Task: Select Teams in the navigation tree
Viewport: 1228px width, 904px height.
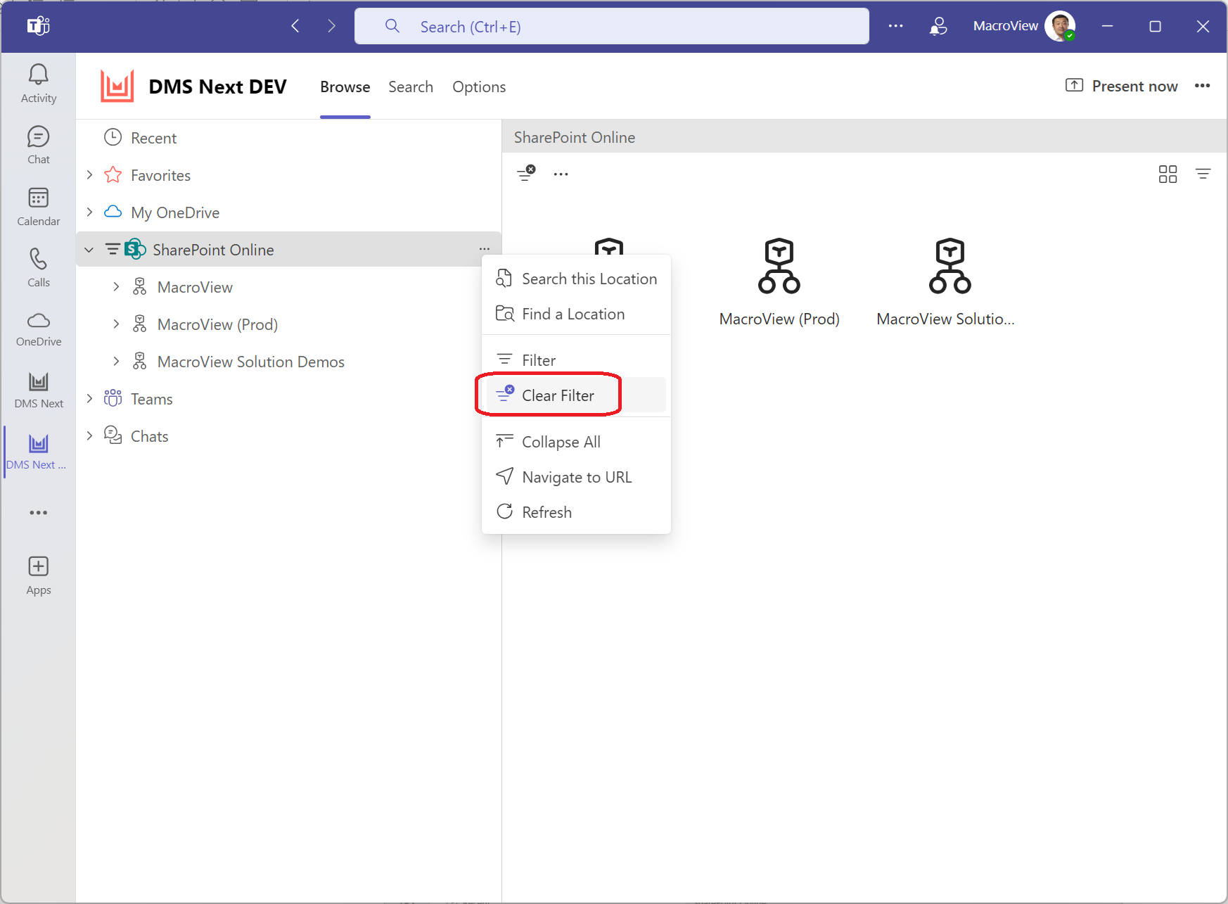Action: (288, 399)
